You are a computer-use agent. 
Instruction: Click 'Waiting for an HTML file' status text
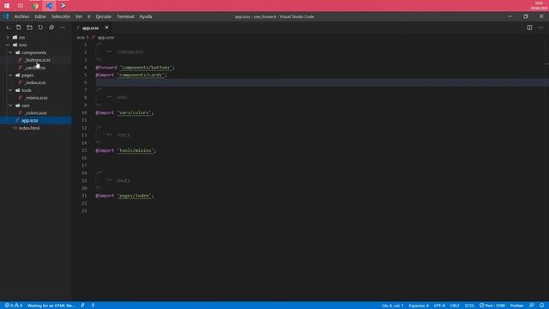[x=51, y=306]
